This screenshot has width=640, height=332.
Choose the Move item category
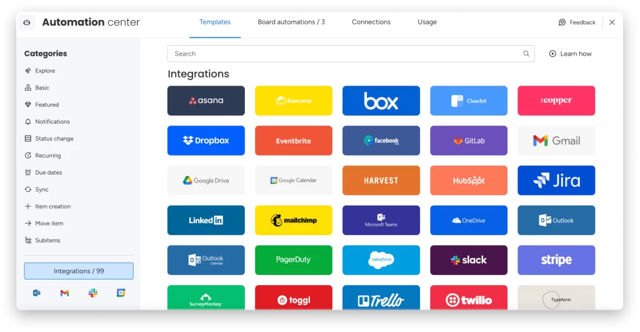coord(44,223)
